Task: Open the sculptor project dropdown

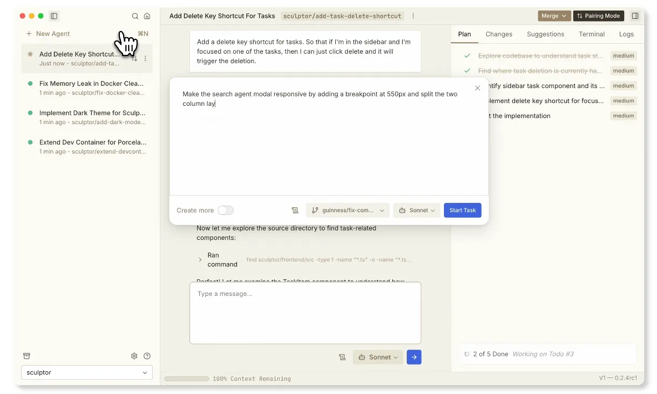Action: 87,373
